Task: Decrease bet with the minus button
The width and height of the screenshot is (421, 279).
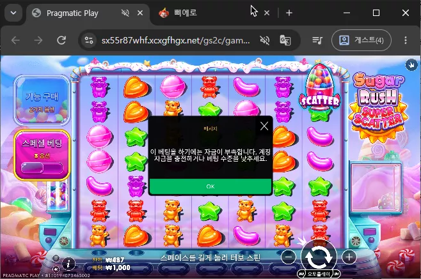Action: click(289, 257)
